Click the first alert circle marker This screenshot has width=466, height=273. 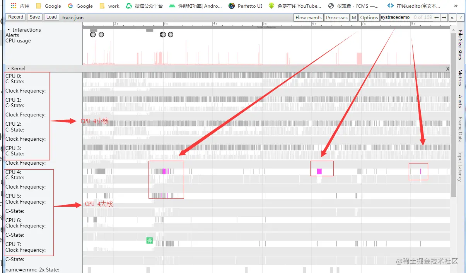[93, 35]
